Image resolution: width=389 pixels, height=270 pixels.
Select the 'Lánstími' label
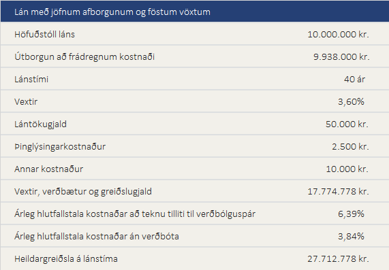(31, 80)
